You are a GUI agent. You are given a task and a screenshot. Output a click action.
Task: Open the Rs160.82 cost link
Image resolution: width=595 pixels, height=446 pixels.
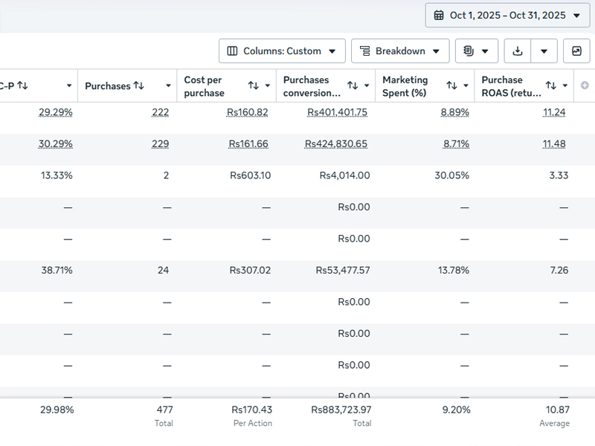point(248,112)
